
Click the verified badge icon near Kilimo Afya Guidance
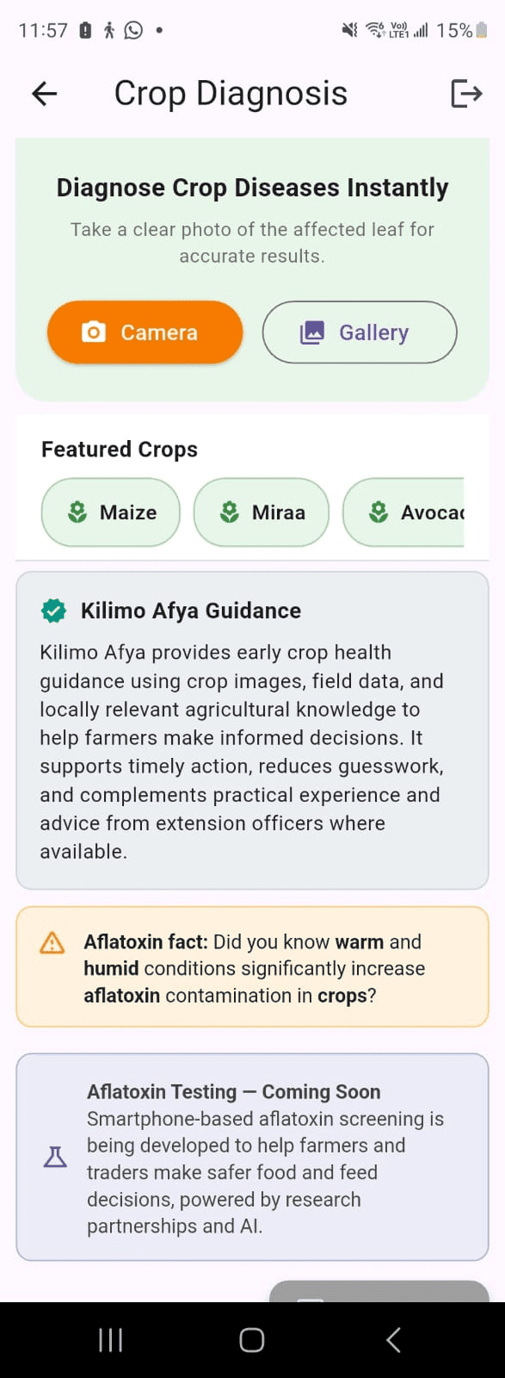[x=53, y=611]
